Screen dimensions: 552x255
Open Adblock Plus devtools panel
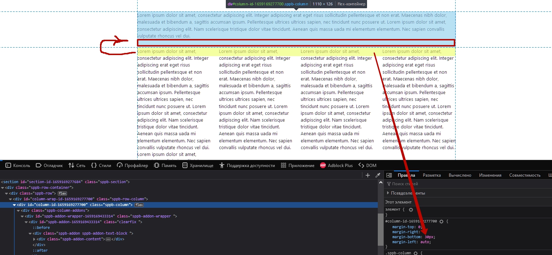point(336,166)
